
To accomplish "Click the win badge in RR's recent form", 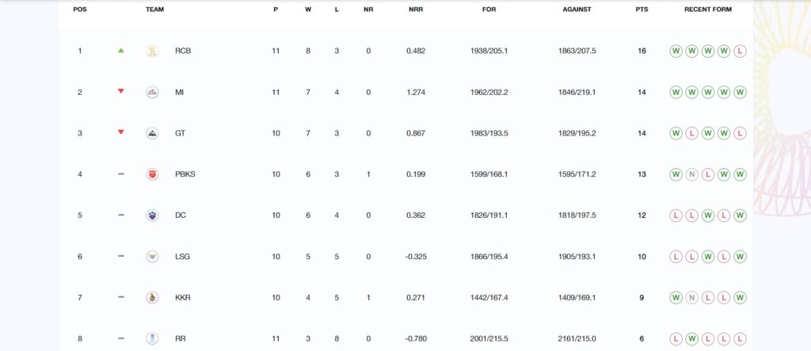I will (691, 338).
